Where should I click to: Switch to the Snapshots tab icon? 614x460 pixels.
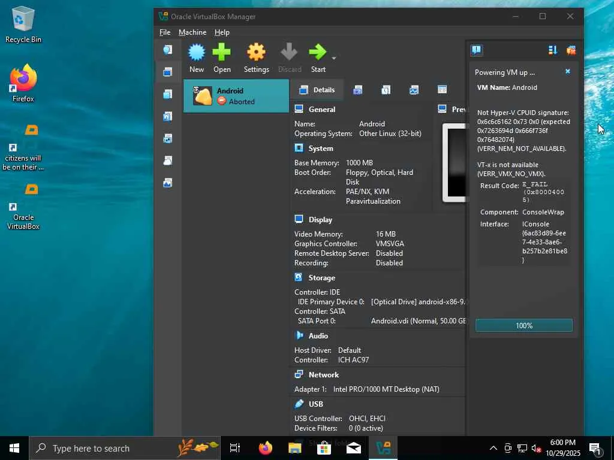357,90
